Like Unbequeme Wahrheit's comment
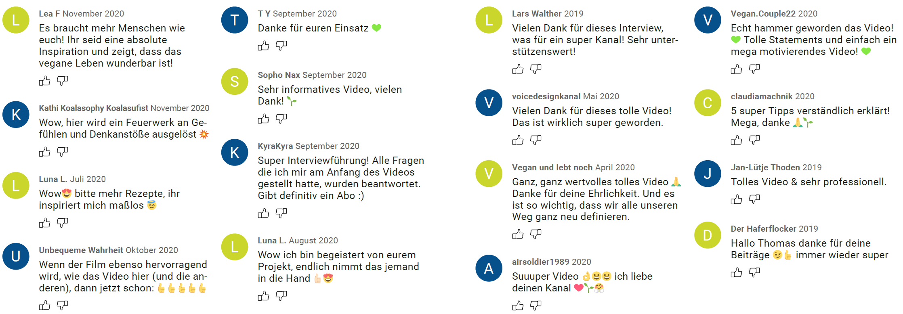The height and width of the screenshot is (314, 903). (44, 306)
